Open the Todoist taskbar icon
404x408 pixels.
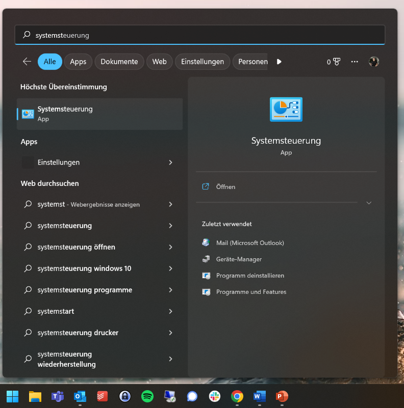coord(103,396)
